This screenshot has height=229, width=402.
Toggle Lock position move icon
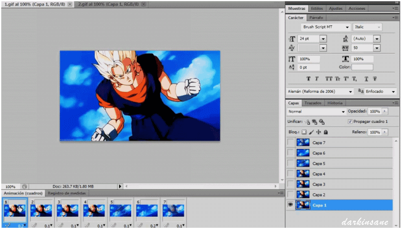point(319,132)
